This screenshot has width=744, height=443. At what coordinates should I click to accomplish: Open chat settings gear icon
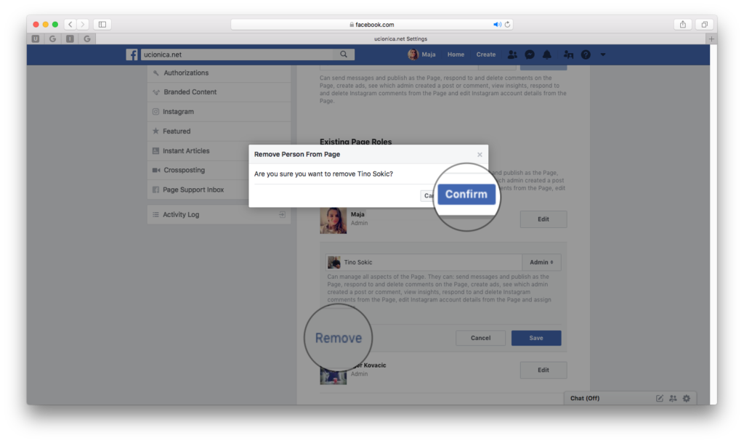(x=686, y=398)
